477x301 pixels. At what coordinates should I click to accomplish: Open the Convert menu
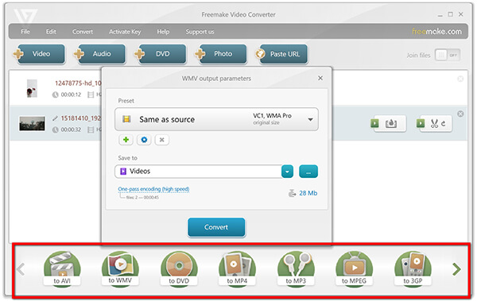83,32
